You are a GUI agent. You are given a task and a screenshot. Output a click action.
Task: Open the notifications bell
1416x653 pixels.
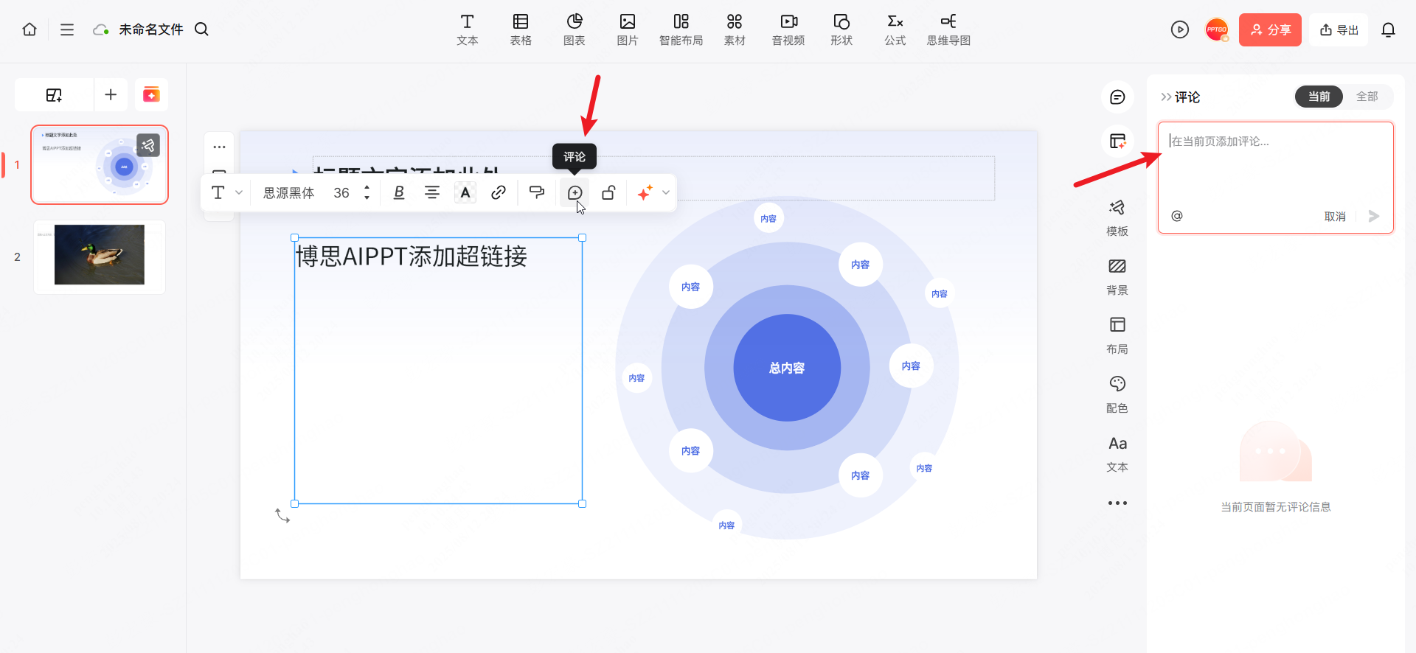click(x=1388, y=29)
